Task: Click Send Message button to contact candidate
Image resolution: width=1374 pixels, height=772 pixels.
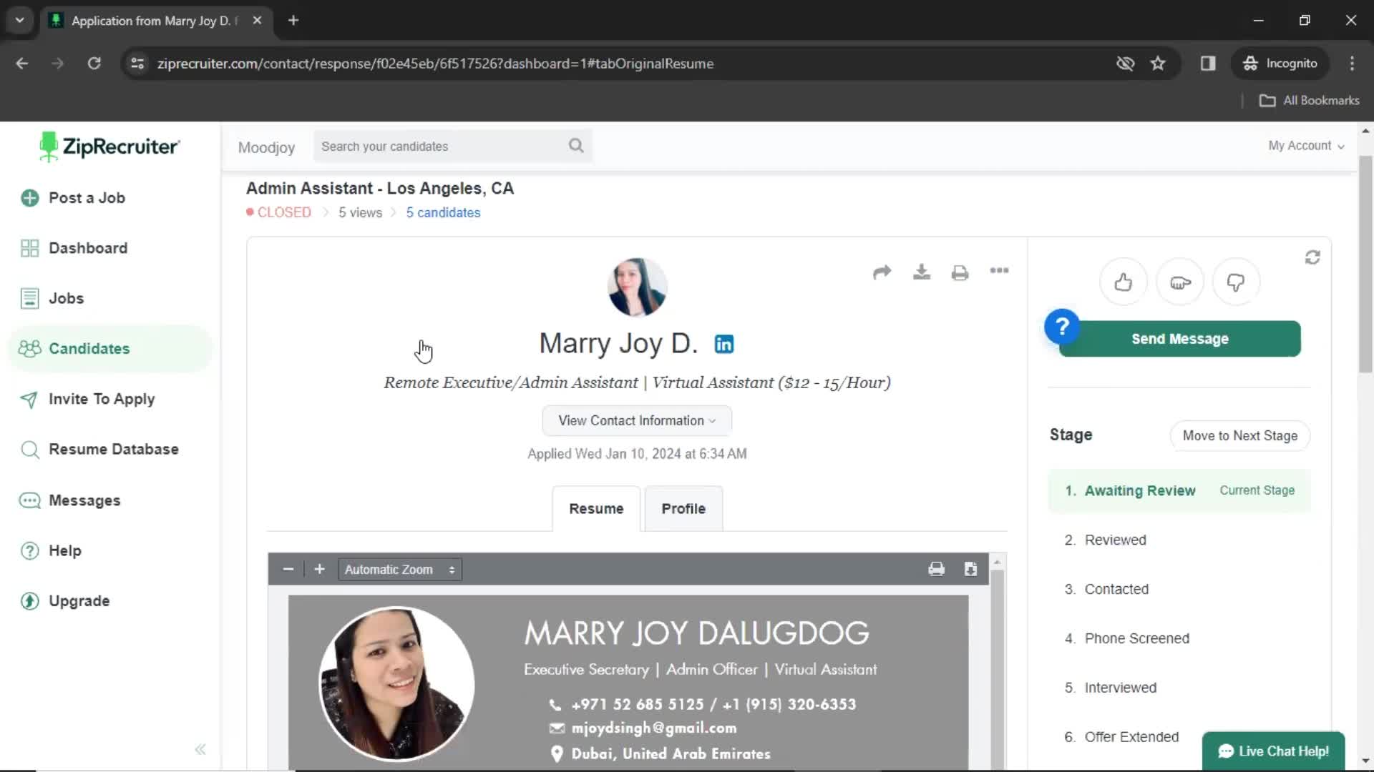Action: click(1179, 338)
